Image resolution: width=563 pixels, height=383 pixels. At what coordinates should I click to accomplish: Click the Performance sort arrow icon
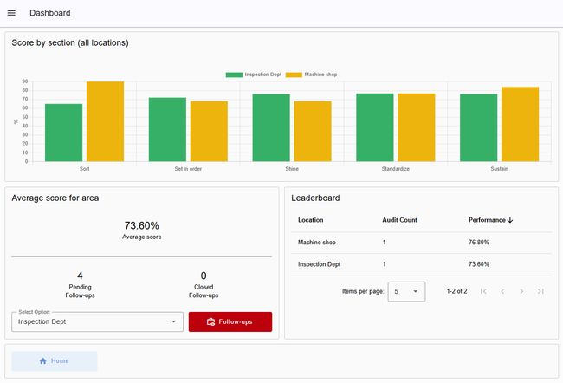tap(510, 220)
